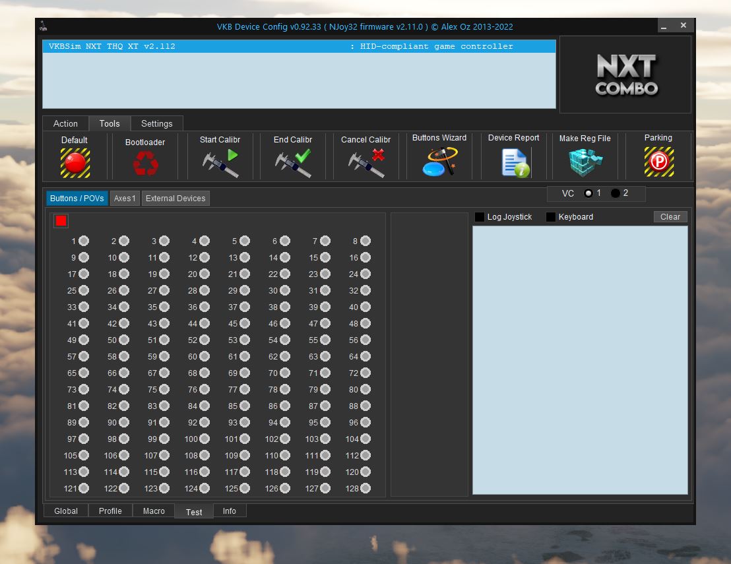Click the button 121 indicator light
This screenshot has height=564, width=731.
pos(84,488)
